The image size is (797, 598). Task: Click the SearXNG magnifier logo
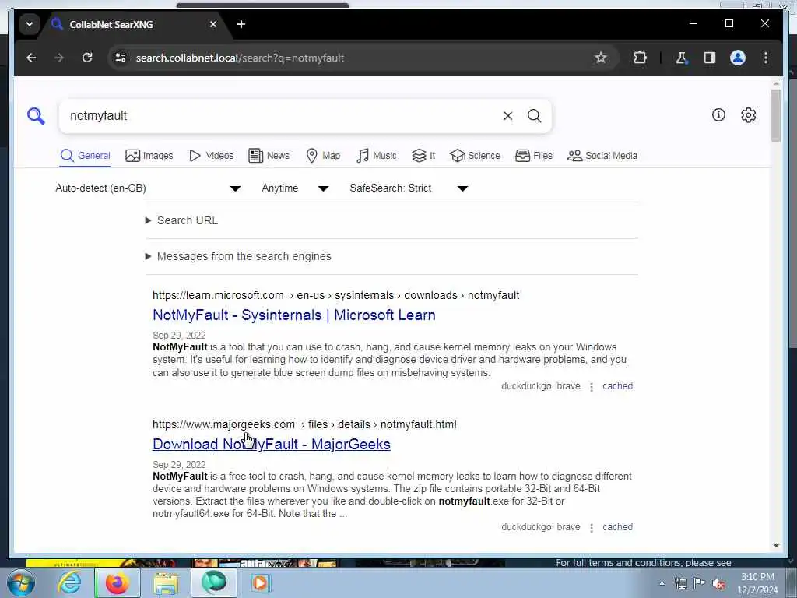tap(36, 116)
